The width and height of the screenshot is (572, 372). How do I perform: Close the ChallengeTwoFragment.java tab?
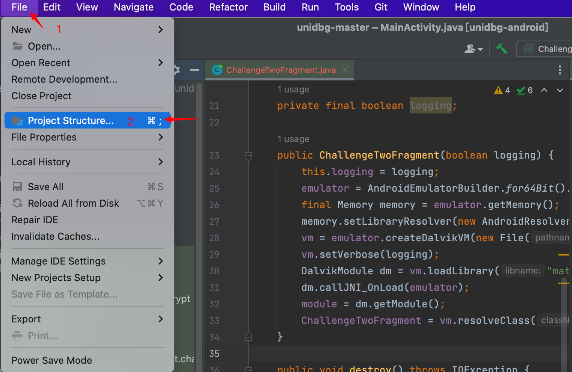[x=345, y=70]
